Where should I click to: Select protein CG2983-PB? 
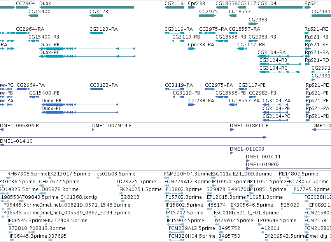pos(253,97)
